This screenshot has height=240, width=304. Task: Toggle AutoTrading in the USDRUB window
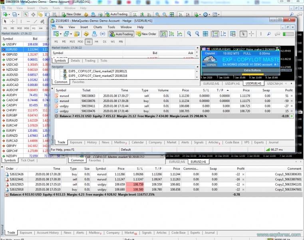pyautogui.click(x=121, y=34)
